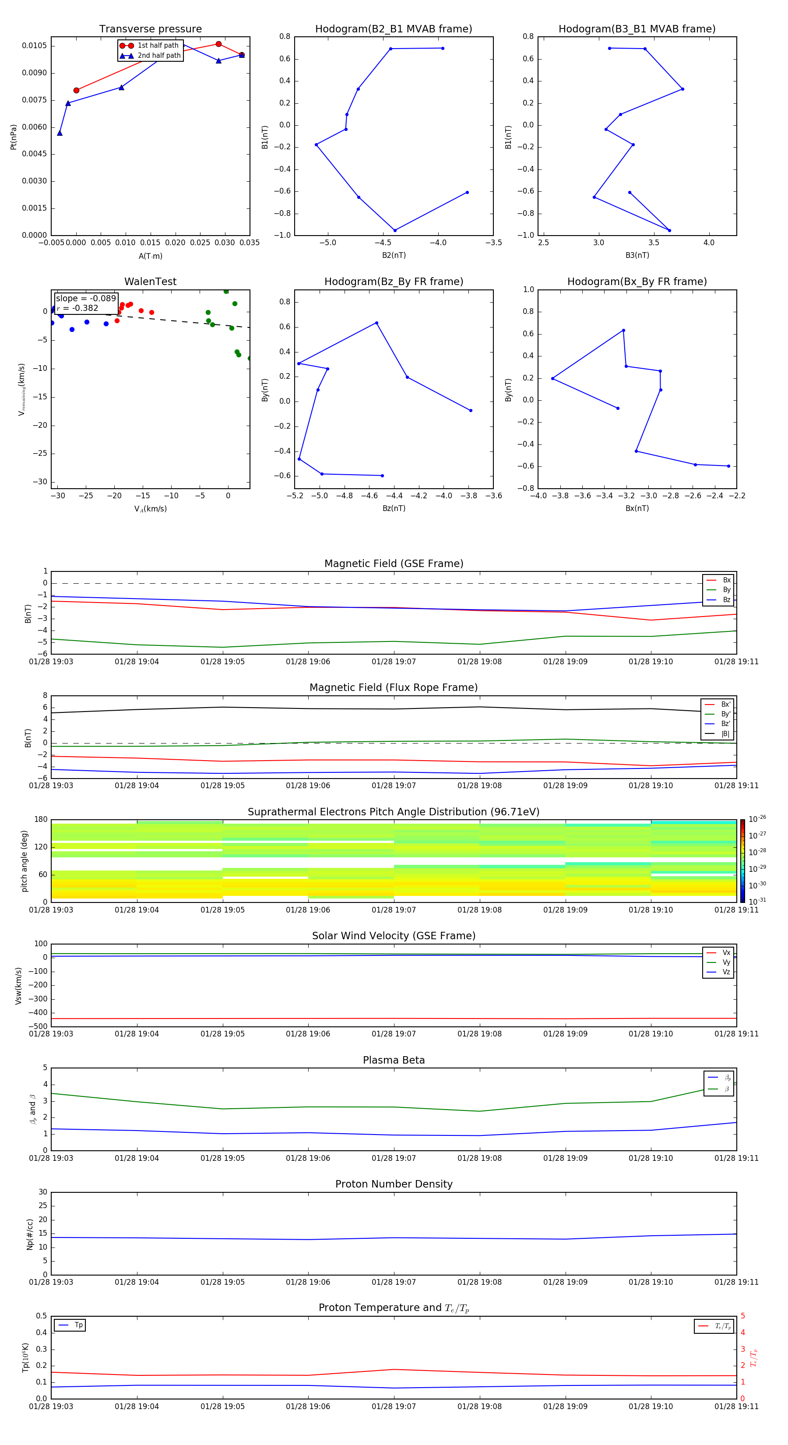Select Bz' legend entry in Flux Rope panel
The image size is (788, 1445).
tap(718, 724)
